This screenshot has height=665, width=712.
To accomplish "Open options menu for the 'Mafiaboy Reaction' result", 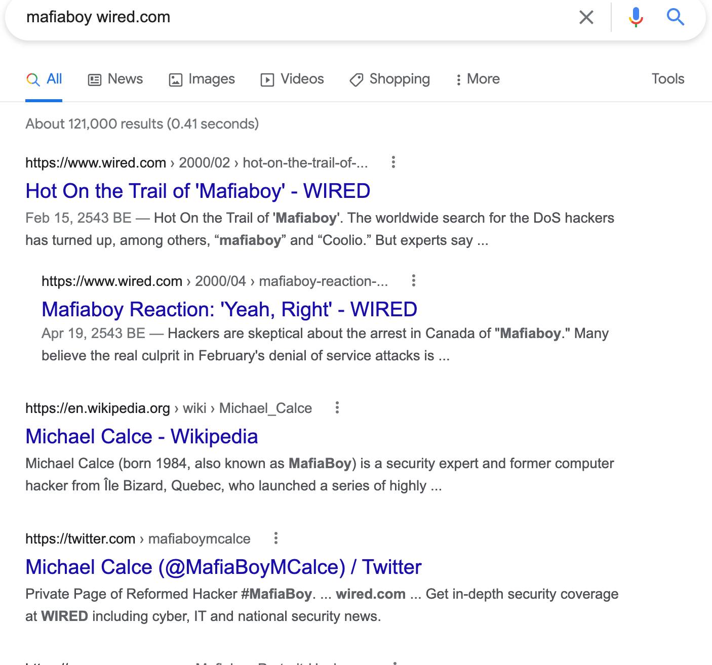I will pos(413,281).
